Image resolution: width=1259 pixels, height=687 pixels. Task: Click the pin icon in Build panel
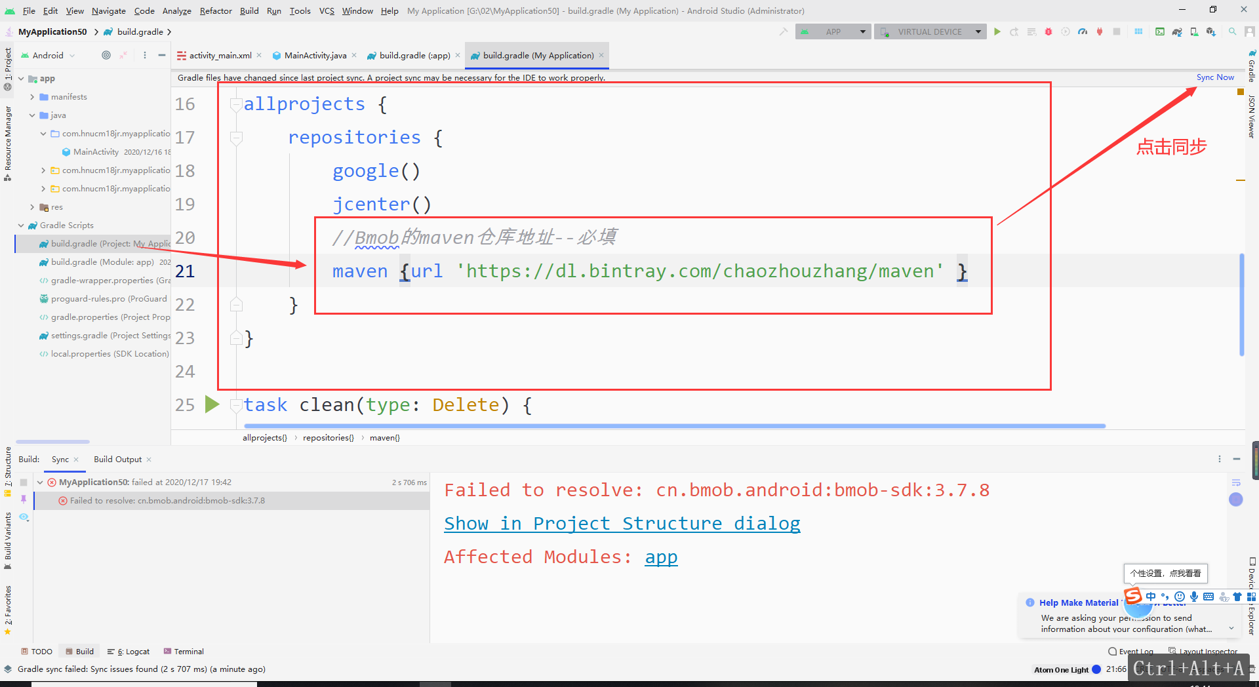[x=24, y=500]
